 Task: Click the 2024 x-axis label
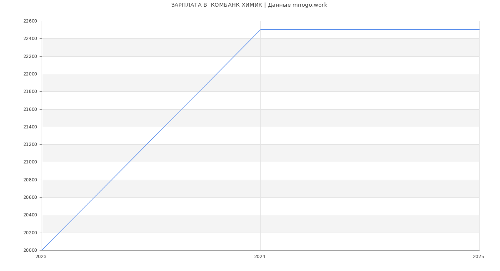pos(260,257)
